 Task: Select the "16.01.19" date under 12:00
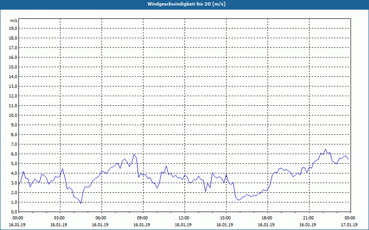(x=183, y=225)
